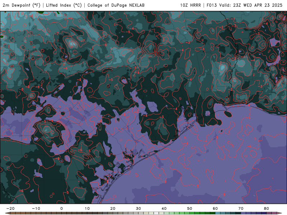
Task: Click the '70' color scale label
Action: [241, 209]
